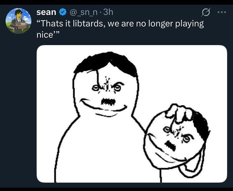Click the large figure's black hair

(x=106, y=64)
